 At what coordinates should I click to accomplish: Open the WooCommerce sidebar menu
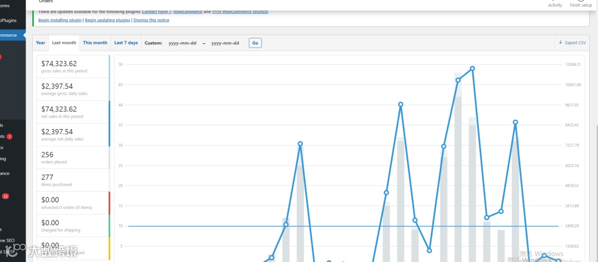pos(12,35)
